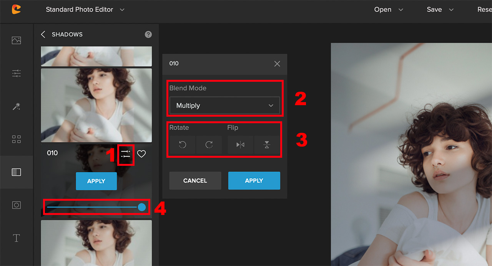The width and height of the screenshot is (492, 266).
Task: Rotate the shadow overlay counter-clockwise
Action: click(181, 145)
